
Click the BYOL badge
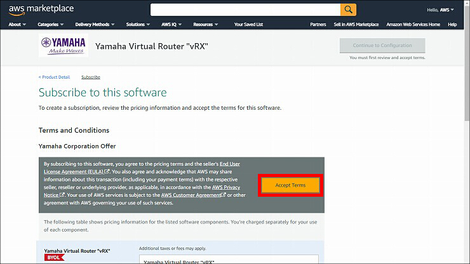[x=54, y=258]
